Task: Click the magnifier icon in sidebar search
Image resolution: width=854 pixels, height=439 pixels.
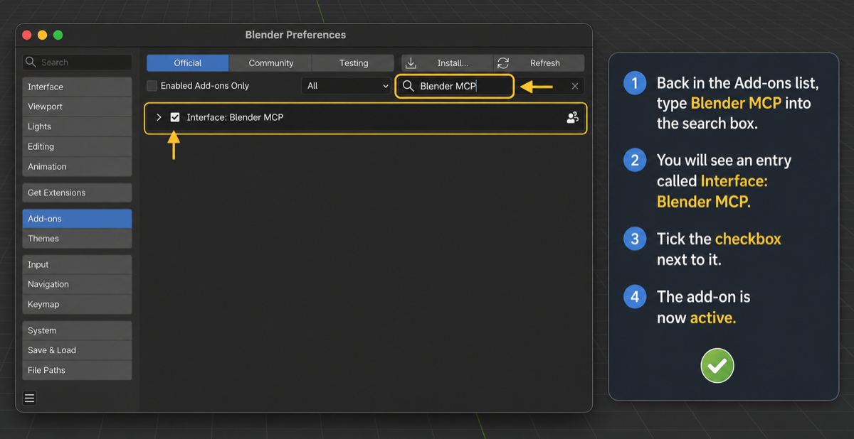Action: (31, 63)
